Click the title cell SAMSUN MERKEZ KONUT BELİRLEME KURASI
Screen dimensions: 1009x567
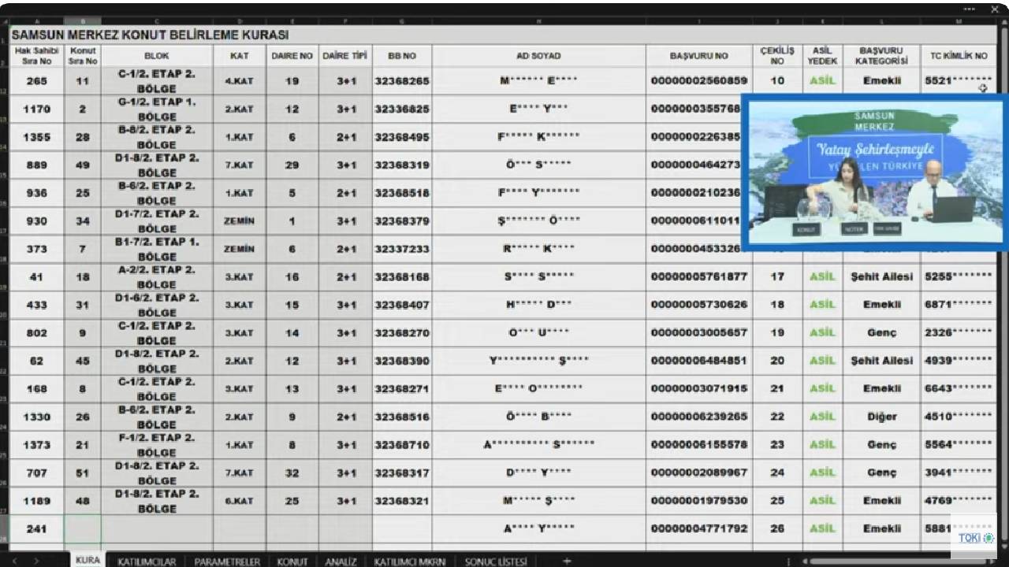(x=150, y=35)
